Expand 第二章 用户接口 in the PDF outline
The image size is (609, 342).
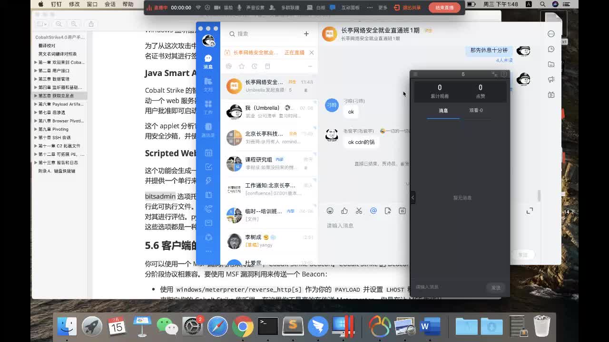(x=36, y=71)
